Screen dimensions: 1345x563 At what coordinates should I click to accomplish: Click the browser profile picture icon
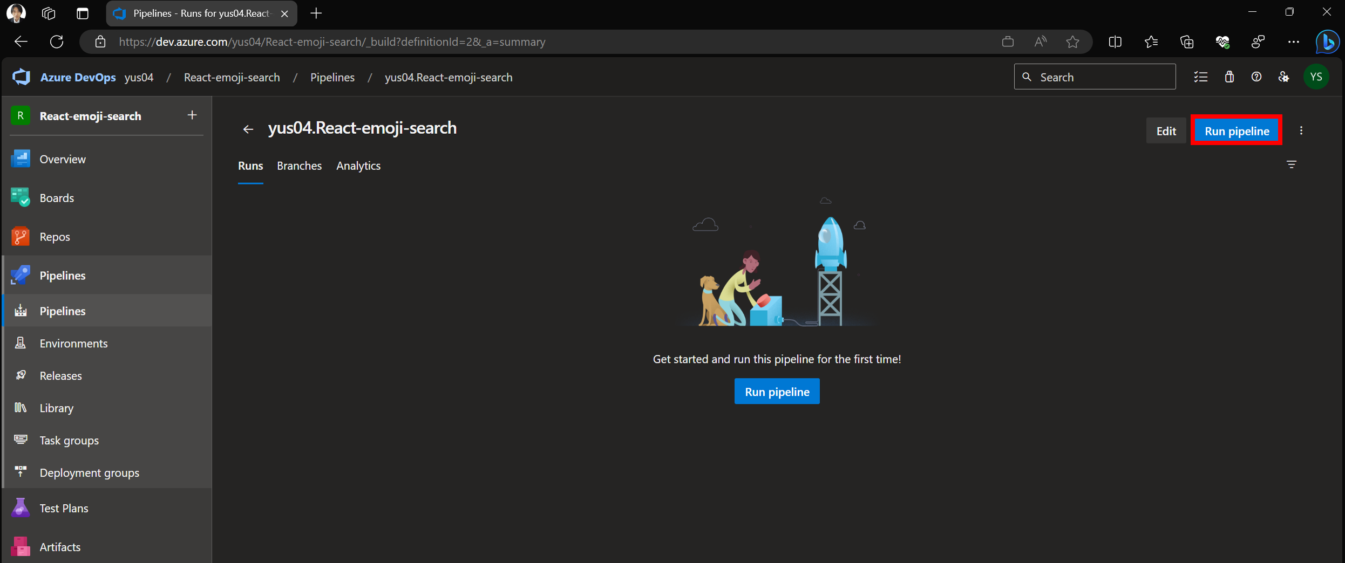tap(16, 13)
